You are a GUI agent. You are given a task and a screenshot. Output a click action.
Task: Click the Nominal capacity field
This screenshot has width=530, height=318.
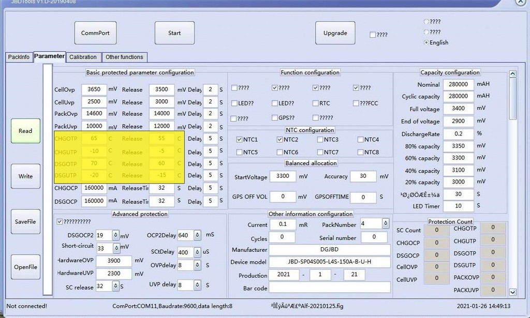coord(459,84)
